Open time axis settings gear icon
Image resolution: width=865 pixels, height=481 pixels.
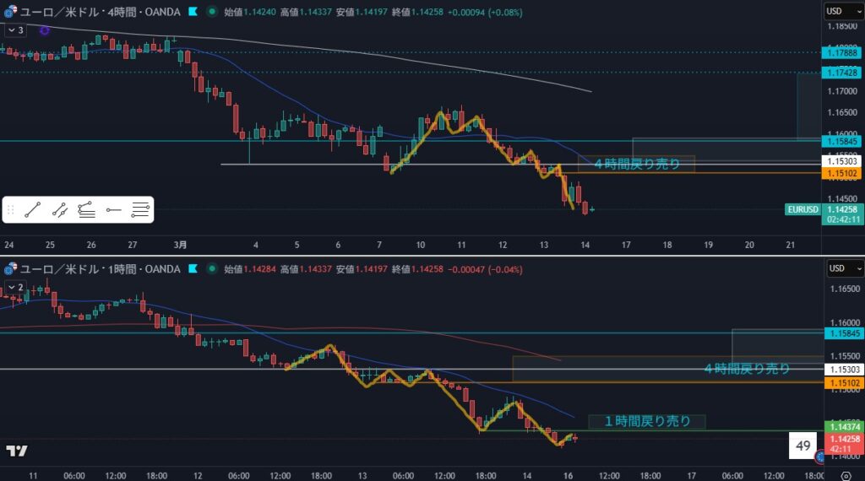846,476
